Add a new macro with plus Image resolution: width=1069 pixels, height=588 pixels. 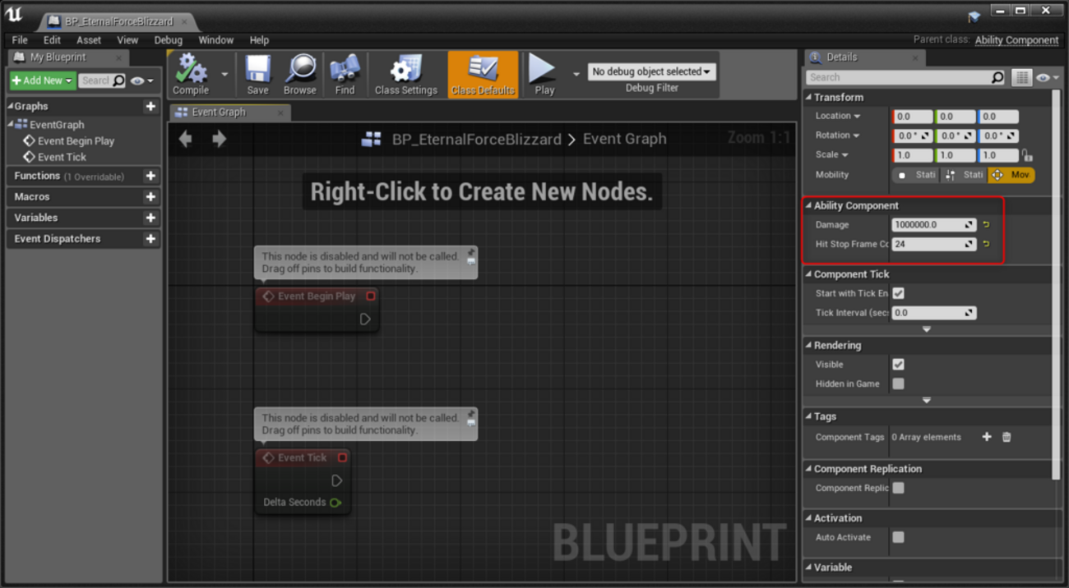point(150,197)
